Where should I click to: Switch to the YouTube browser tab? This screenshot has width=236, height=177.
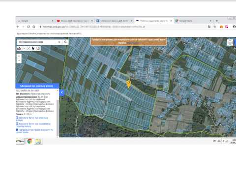pos(75,21)
